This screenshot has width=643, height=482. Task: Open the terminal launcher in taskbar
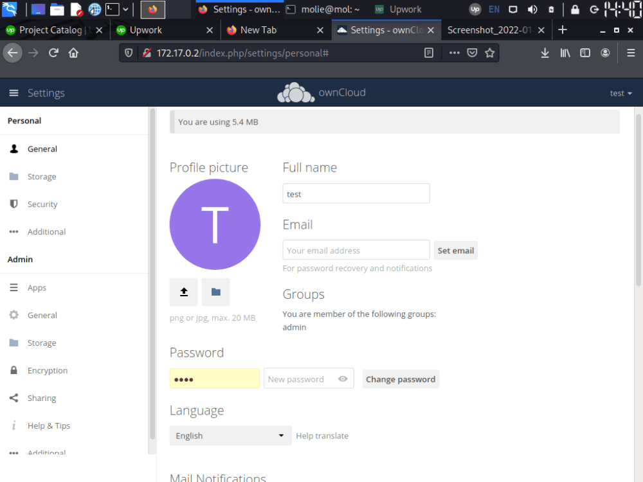click(x=112, y=9)
